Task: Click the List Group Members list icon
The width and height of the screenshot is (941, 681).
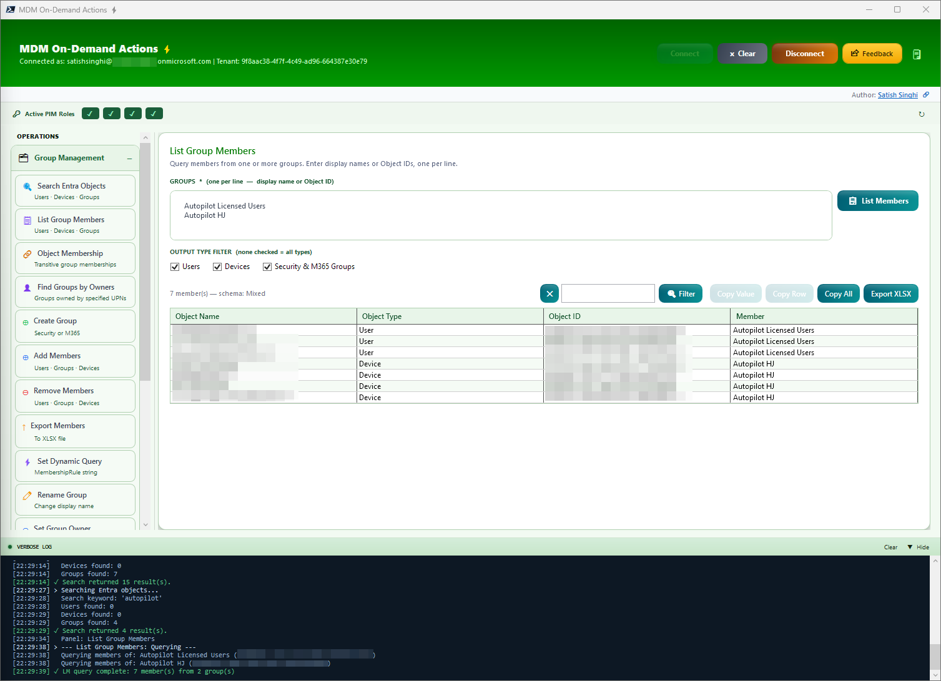Action: point(27,219)
